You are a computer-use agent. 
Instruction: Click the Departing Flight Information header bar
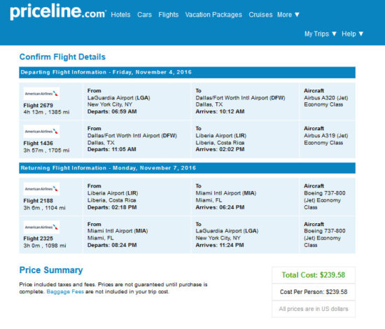point(187,72)
